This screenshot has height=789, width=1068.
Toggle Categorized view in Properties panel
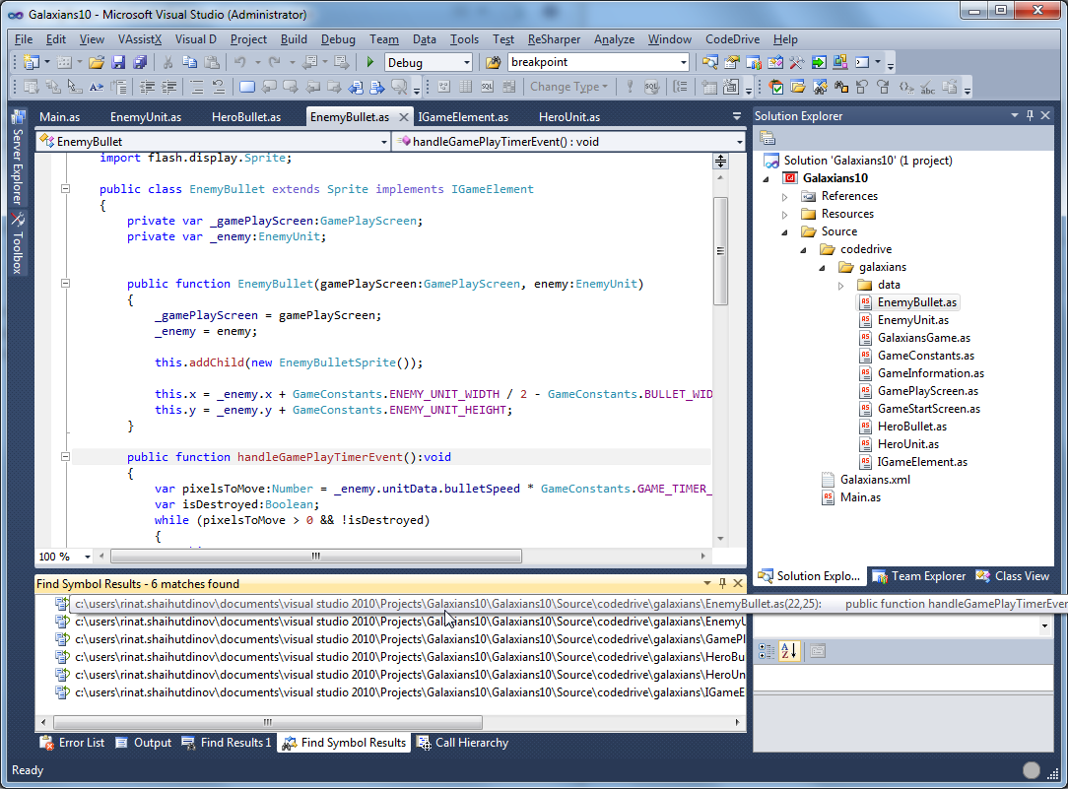tap(767, 651)
